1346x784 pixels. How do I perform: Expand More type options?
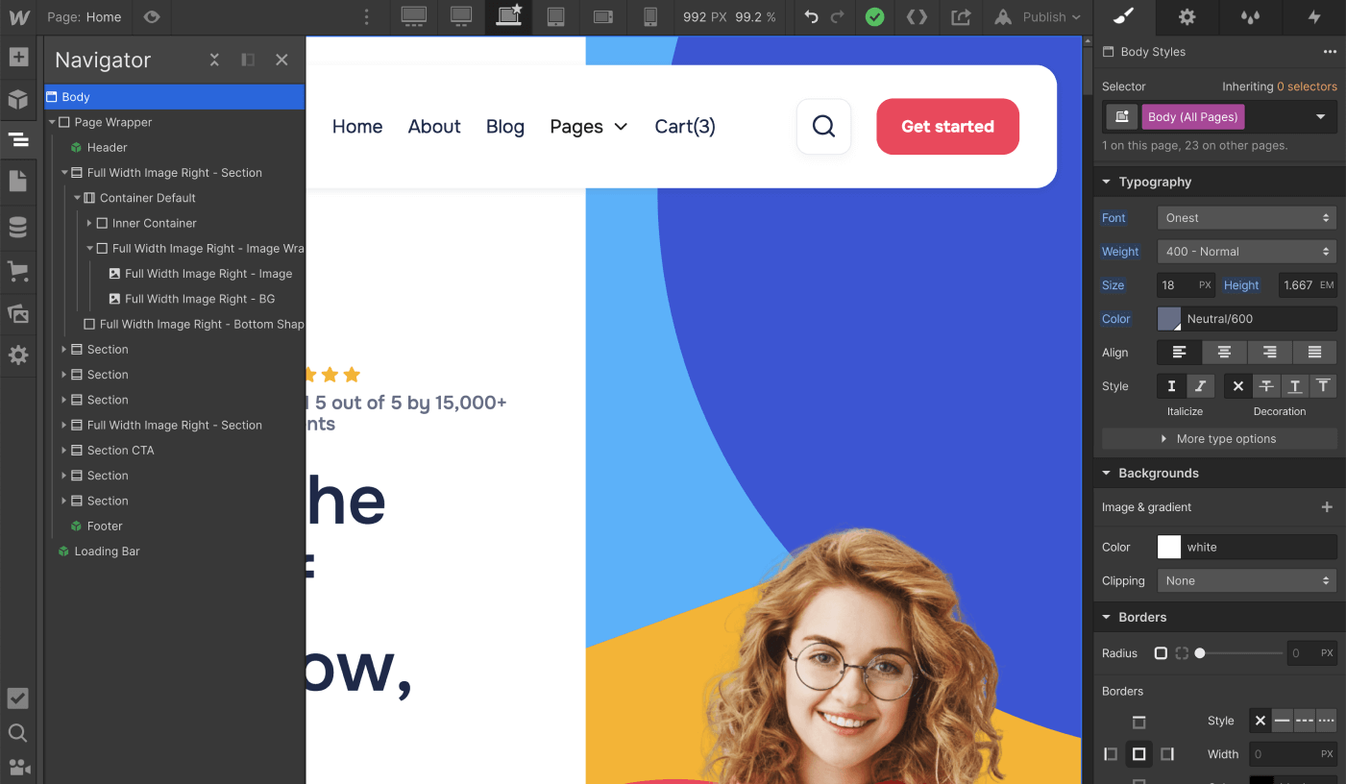point(1218,438)
